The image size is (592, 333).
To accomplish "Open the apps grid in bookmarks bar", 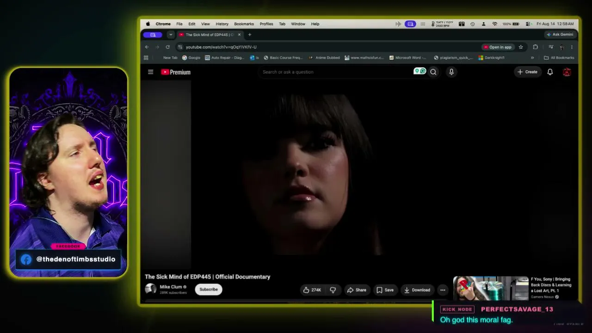I will (x=146, y=58).
